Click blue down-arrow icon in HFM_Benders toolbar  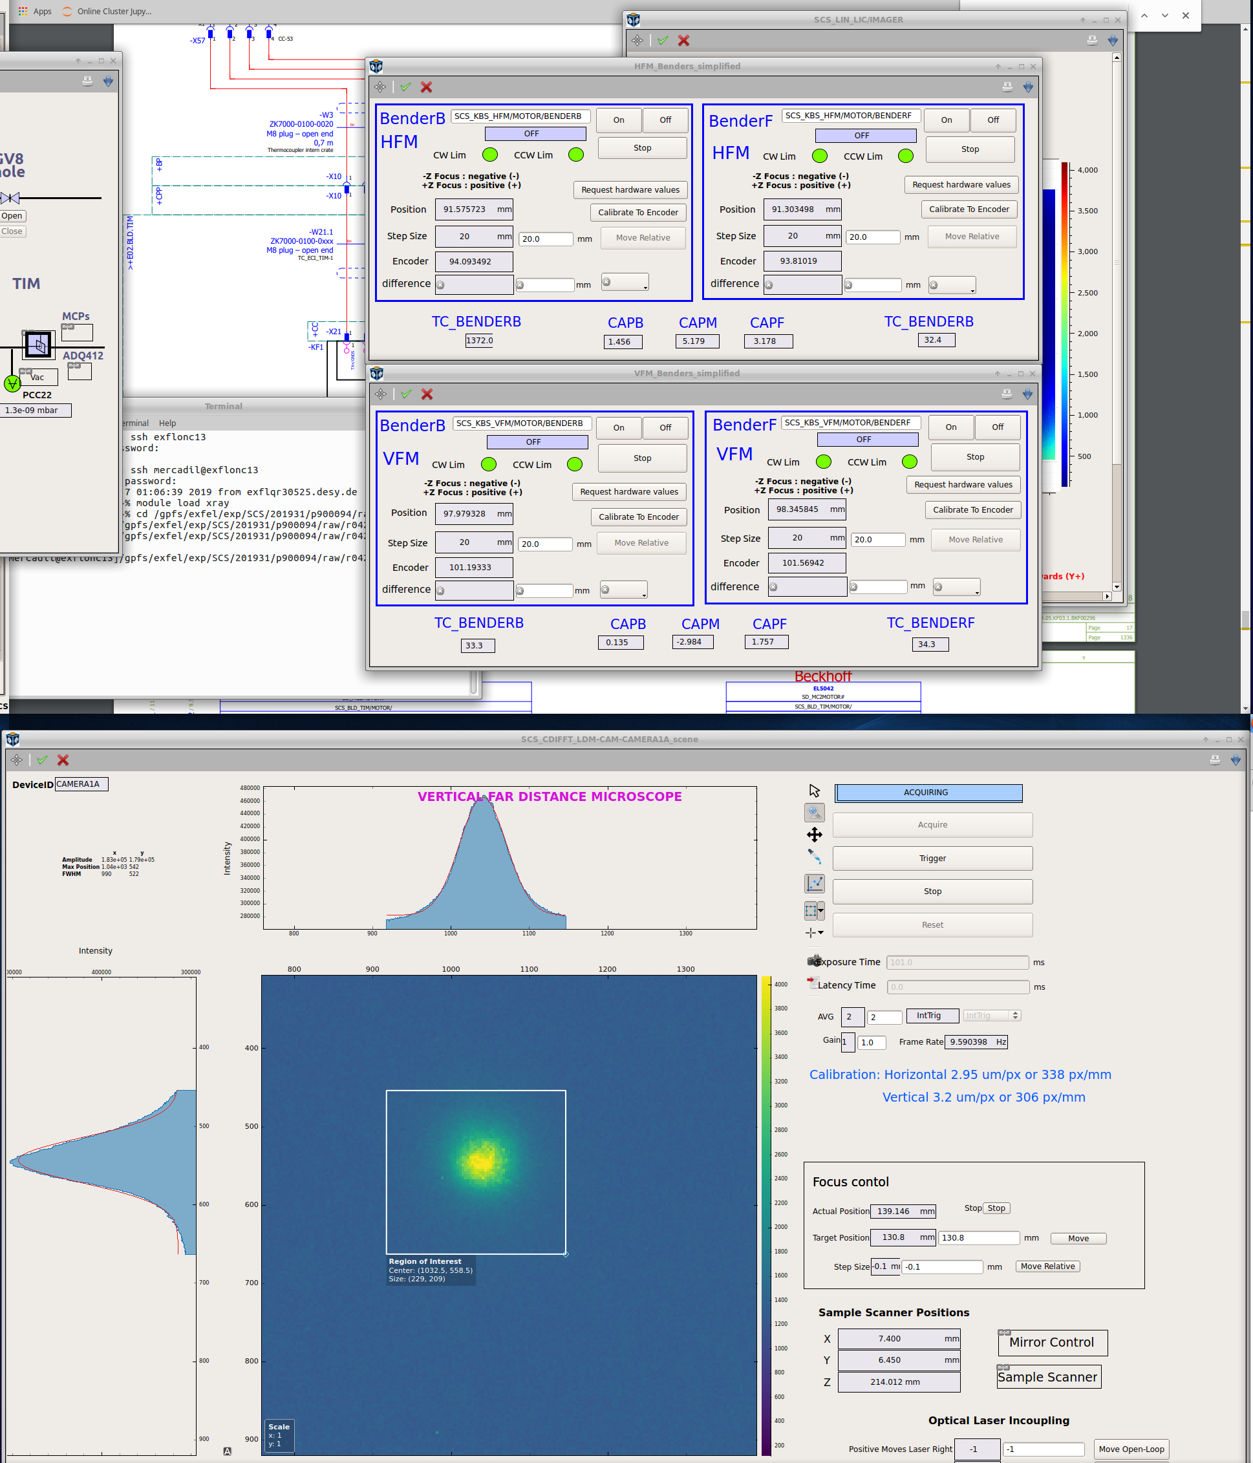(1029, 87)
